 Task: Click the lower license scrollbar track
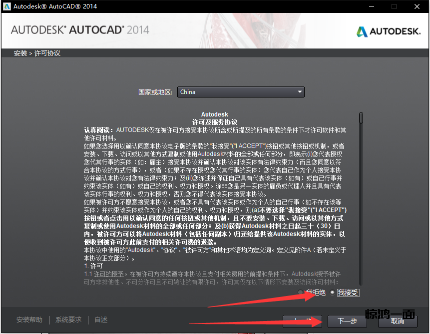[x=361, y=225]
